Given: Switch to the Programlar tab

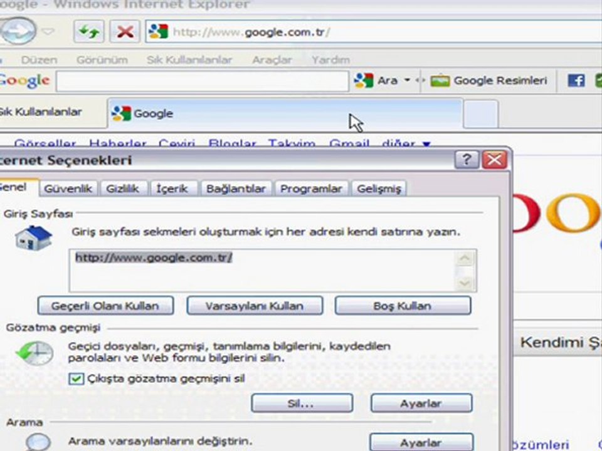Looking at the screenshot, I should tap(311, 189).
